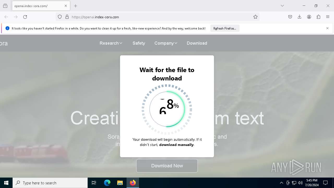Dismiss the Firefox notification bar
This screenshot has height=188, width=334.
coord(327,28)
